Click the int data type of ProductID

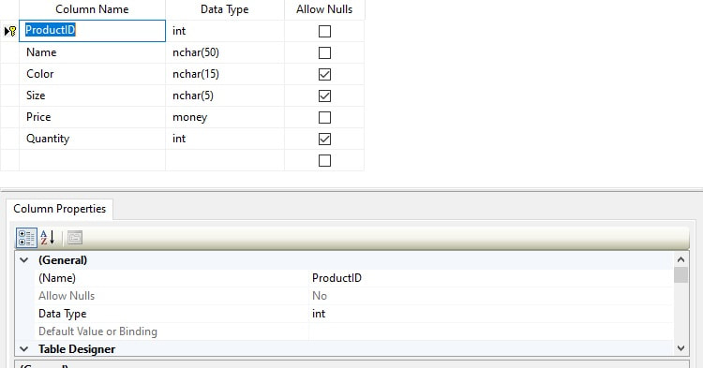225,31
